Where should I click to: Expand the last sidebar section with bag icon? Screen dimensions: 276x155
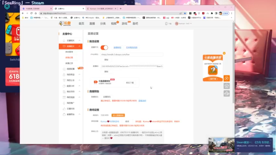pos(79,114)
